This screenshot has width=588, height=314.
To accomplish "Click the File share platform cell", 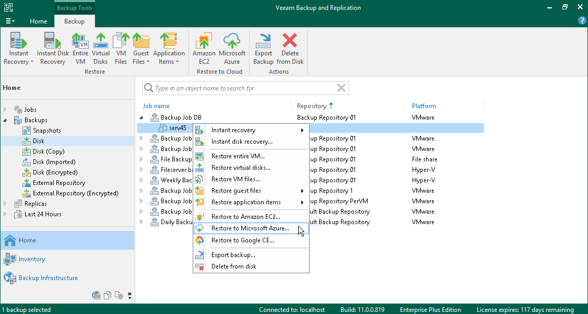I will point(425,159).
